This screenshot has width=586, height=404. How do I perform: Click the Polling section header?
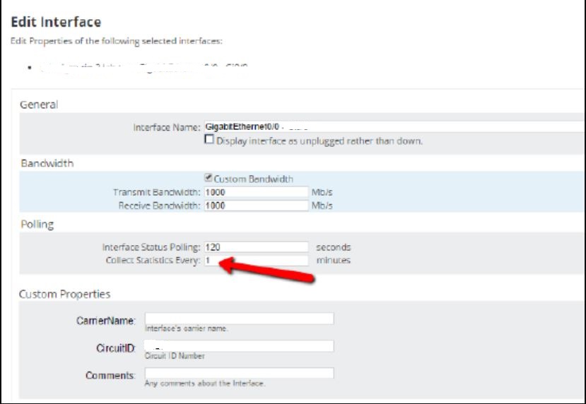[37, 225]
